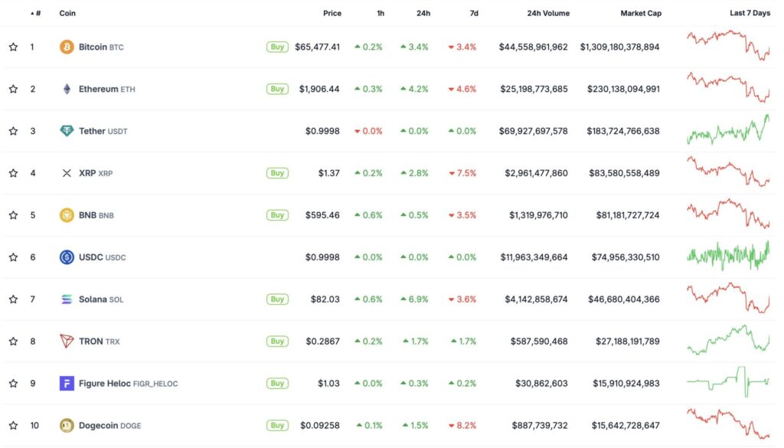Toggle the watchlist star for Solana
This screenshot has width=784, height=448.
pyautogui.click(x=13, y=299)
